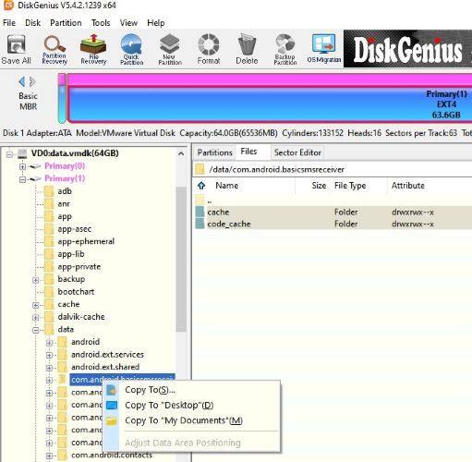Screen dimensions: 472x462
Task: Go up one folder level arrow
Action: 201,186
